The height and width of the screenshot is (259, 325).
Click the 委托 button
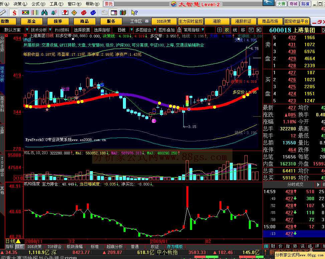(x=109, y=4)
